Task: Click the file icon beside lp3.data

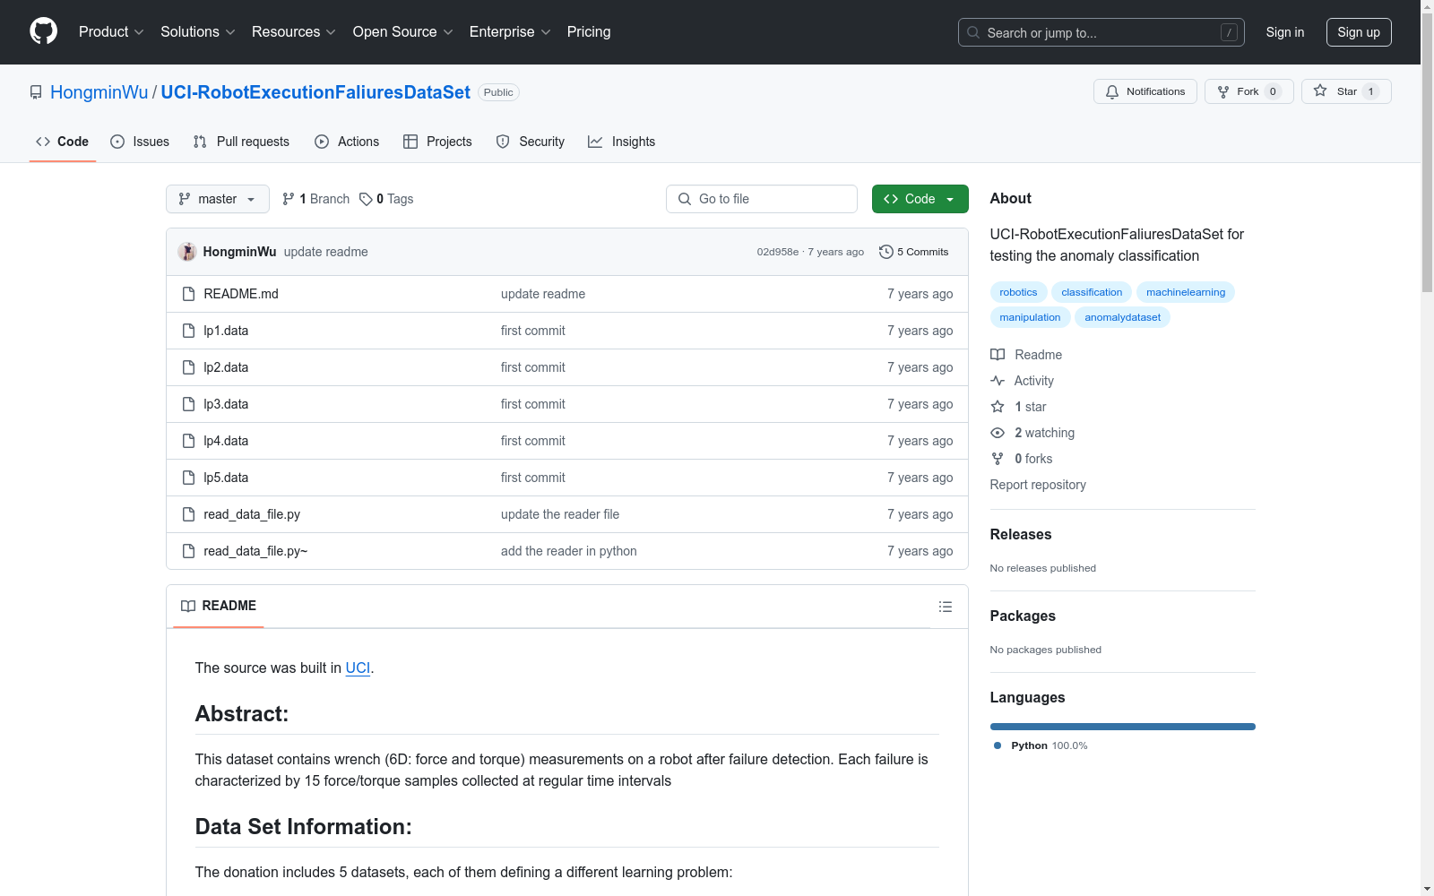Action: [188, 404]
